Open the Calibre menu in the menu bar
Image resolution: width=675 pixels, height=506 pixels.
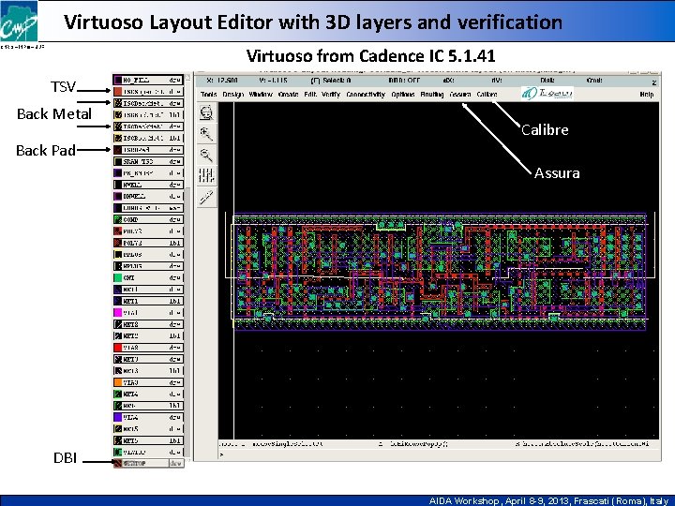coord(487,95)
